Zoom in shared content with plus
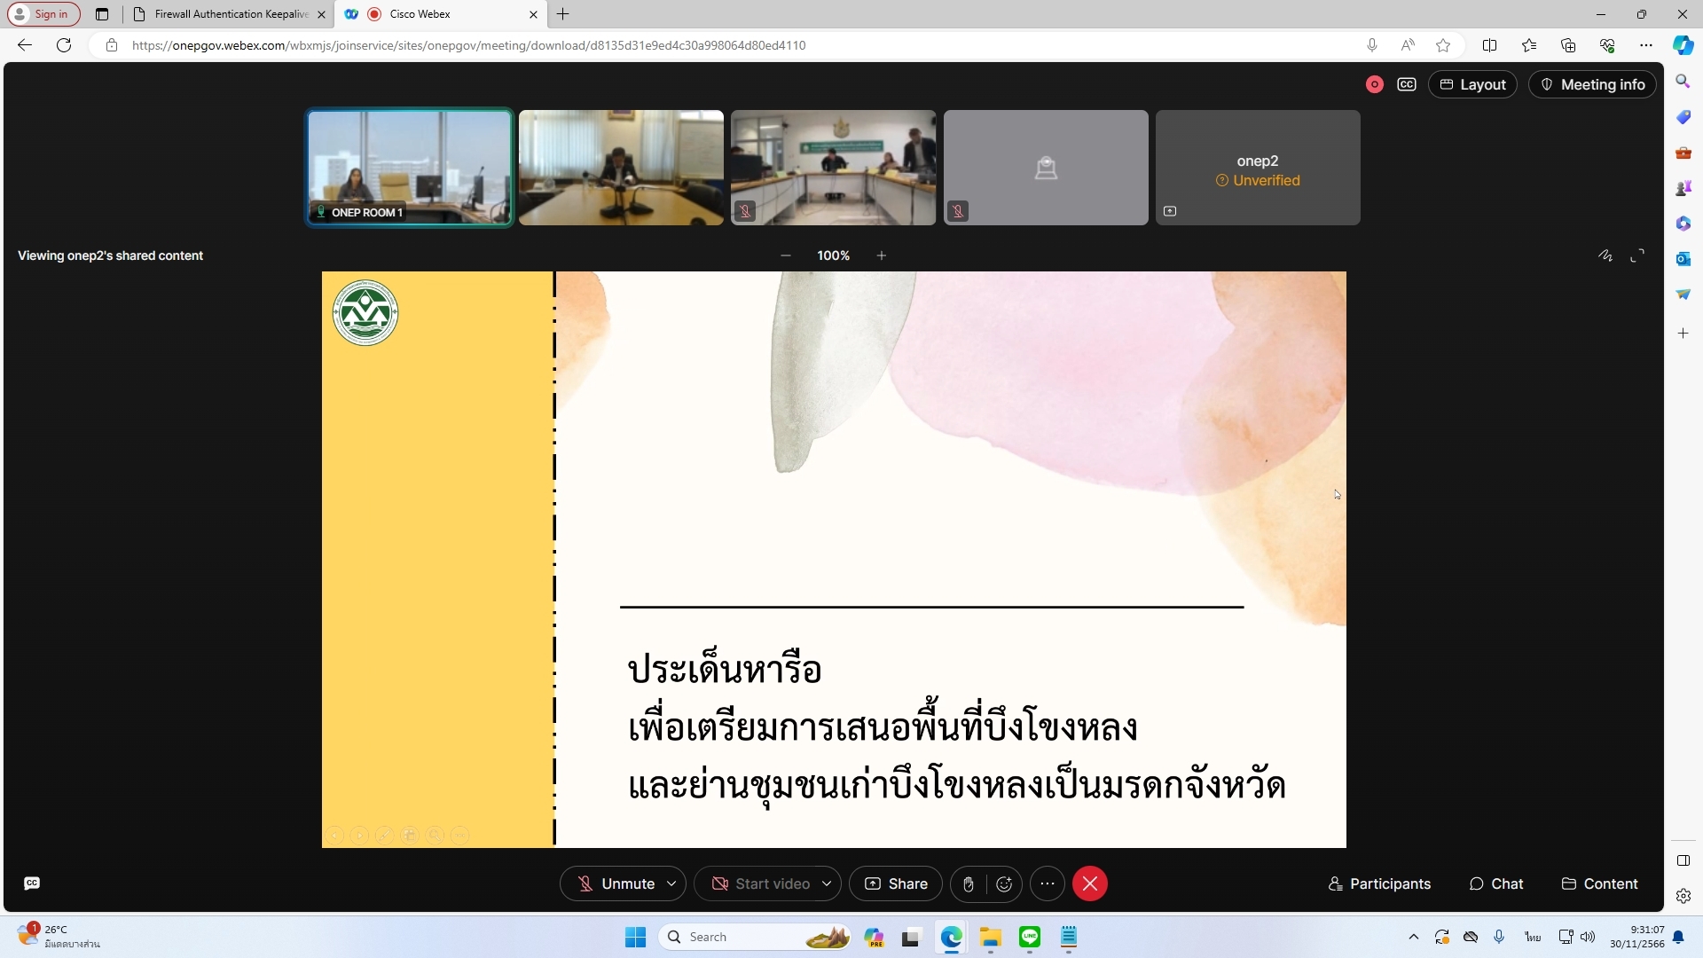Viewport: 1703px width, 958px height. [x=881, y=255]
